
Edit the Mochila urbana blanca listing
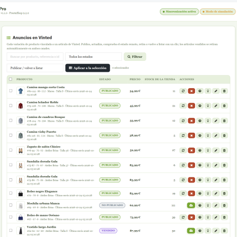(216, 205)
